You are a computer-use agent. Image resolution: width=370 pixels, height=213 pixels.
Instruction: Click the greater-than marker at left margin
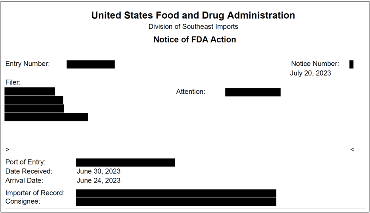pos(8,149)
